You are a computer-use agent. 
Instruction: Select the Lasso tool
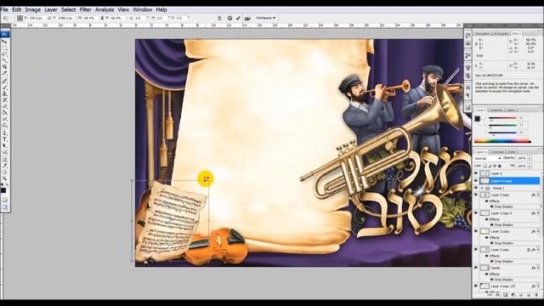pyautogui.click(x=5, y=54)
